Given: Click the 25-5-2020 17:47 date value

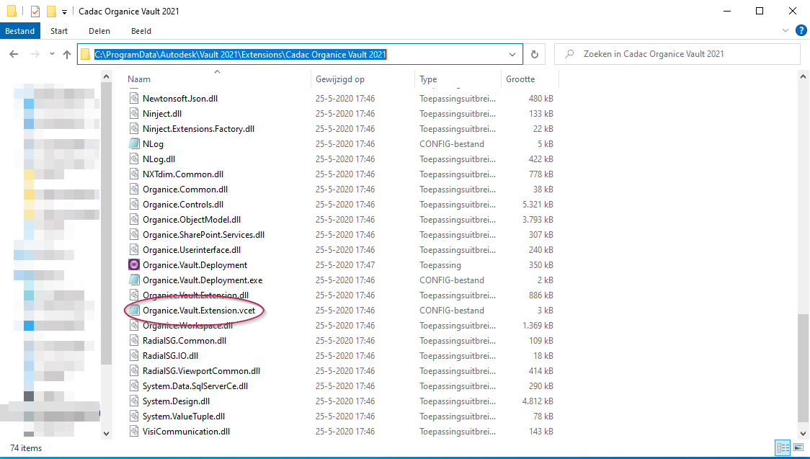Looking at the screenshot, I should (346, 265).
